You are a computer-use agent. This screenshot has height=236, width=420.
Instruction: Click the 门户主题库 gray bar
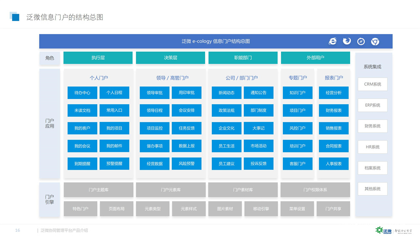98,190
